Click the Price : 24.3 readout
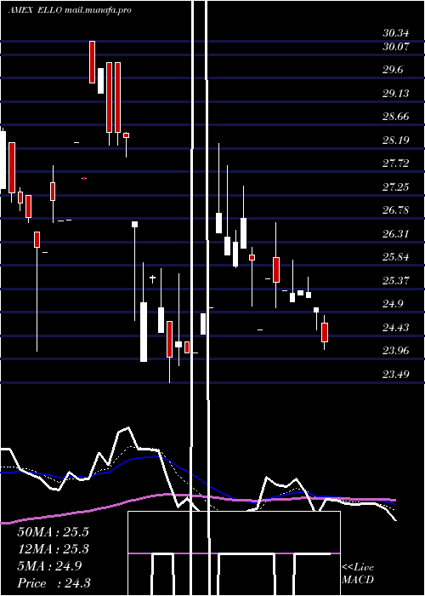The width and height of the screenshot is (425, 596). [x=54, y=583]
